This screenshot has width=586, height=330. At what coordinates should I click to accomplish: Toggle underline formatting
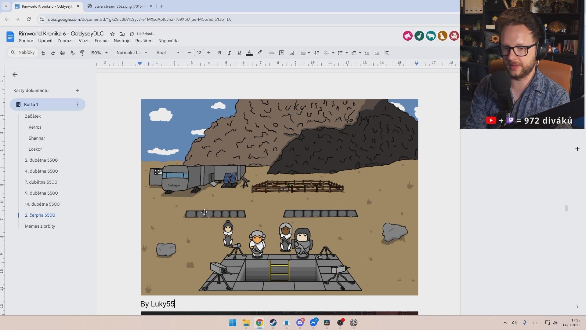point(239,53)
